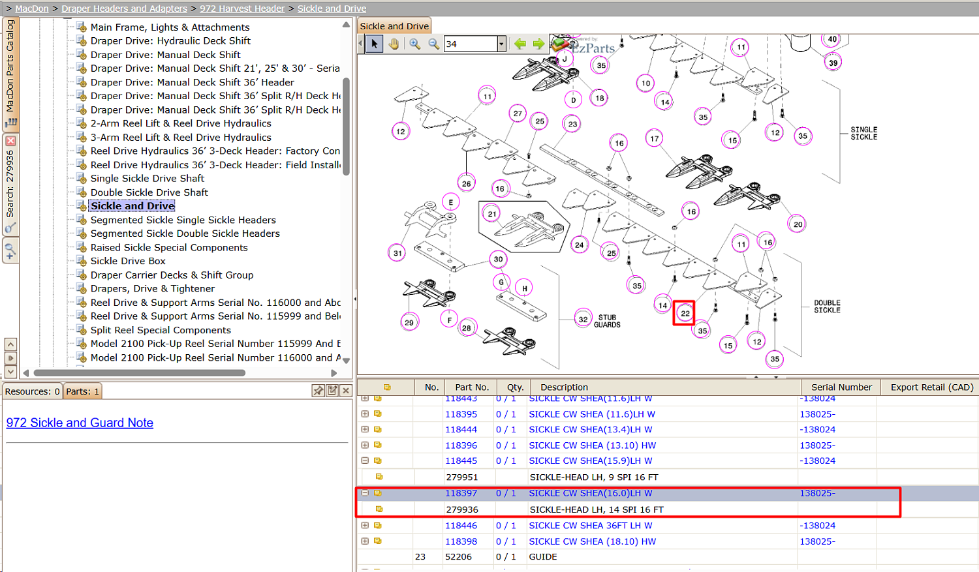
Task: Close search 279936 with red X
Action: point(10,141)
